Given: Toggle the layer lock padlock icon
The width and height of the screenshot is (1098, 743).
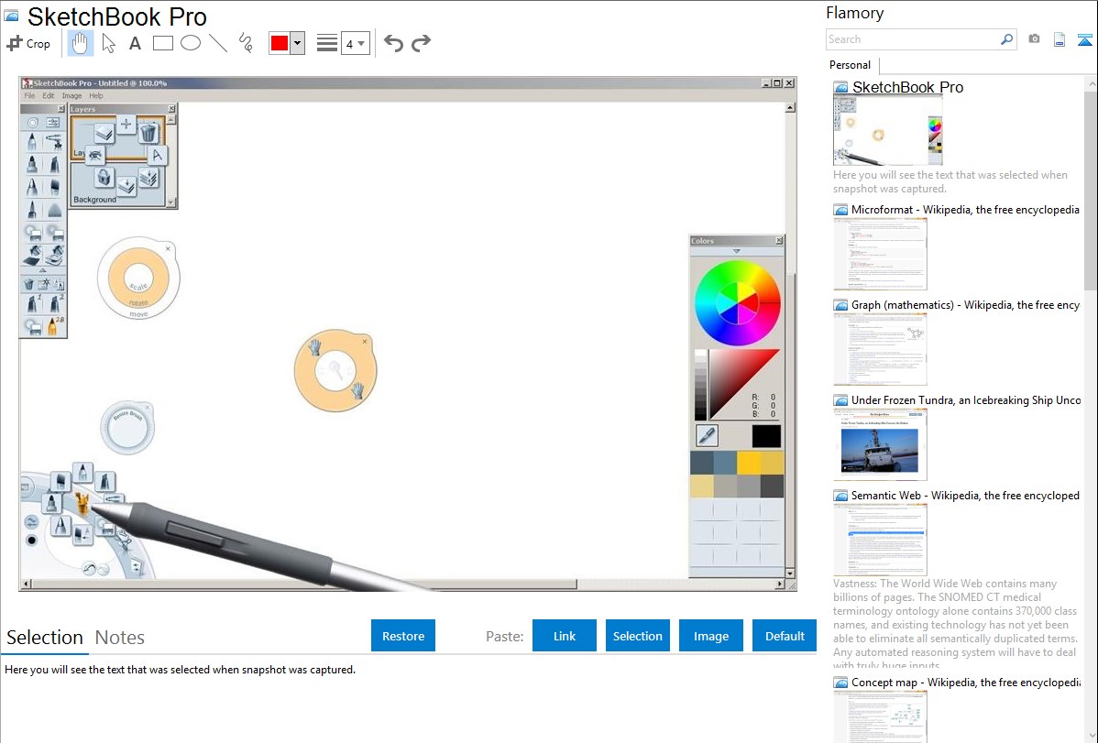Looking at the screenshot, I should click(x=104, y=177).
